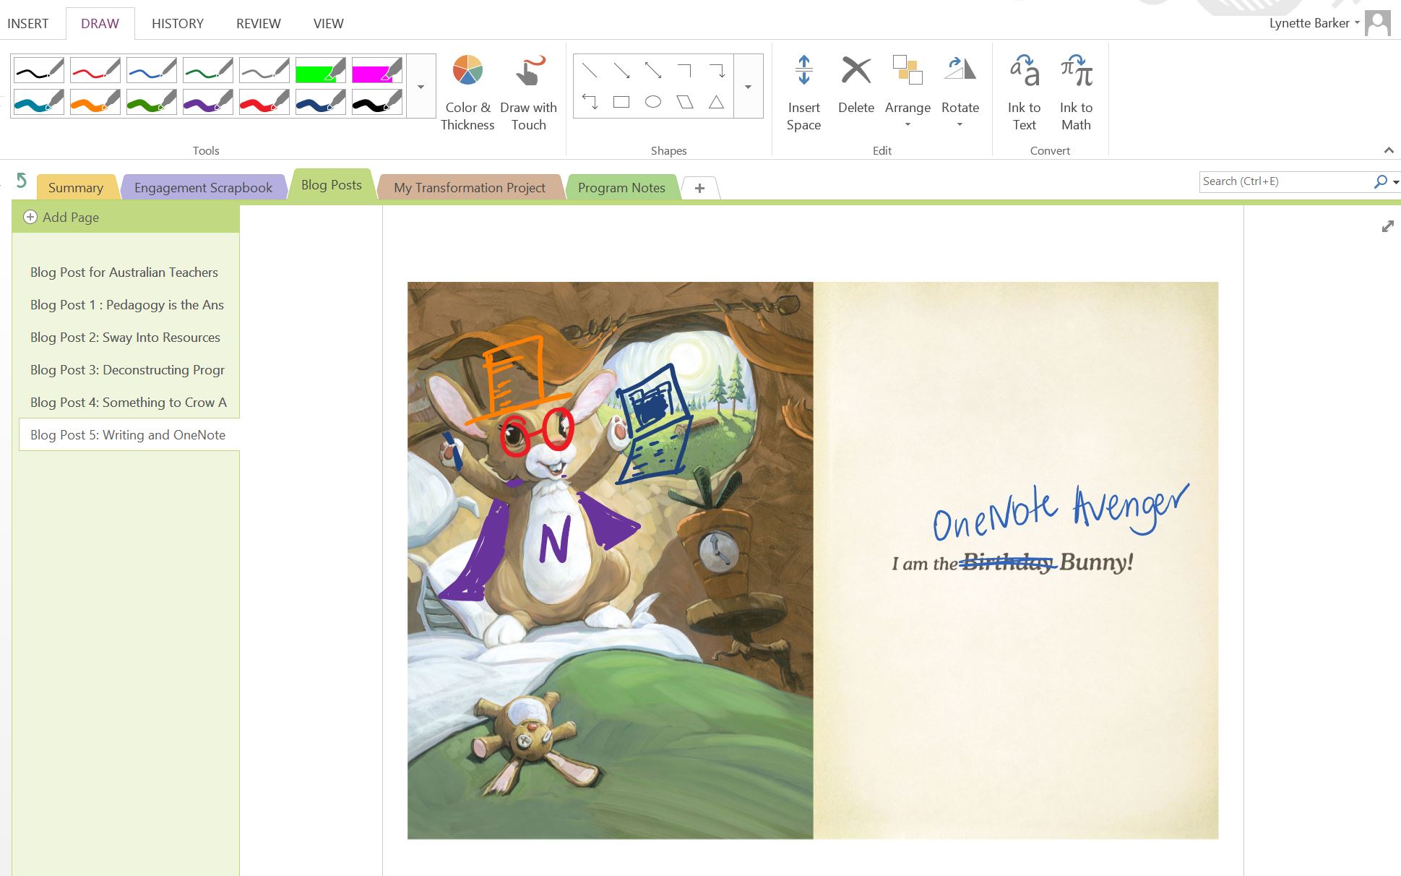
Task: Select the thick purple pen
Action: click(208, 102)
